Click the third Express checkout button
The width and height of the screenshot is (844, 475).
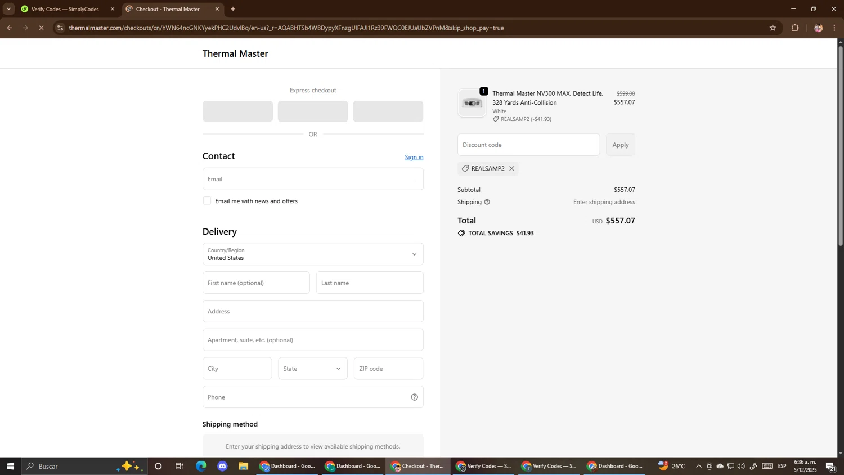point(388,111)
